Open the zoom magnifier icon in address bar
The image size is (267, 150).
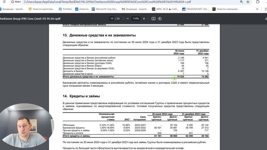[242, 2]
